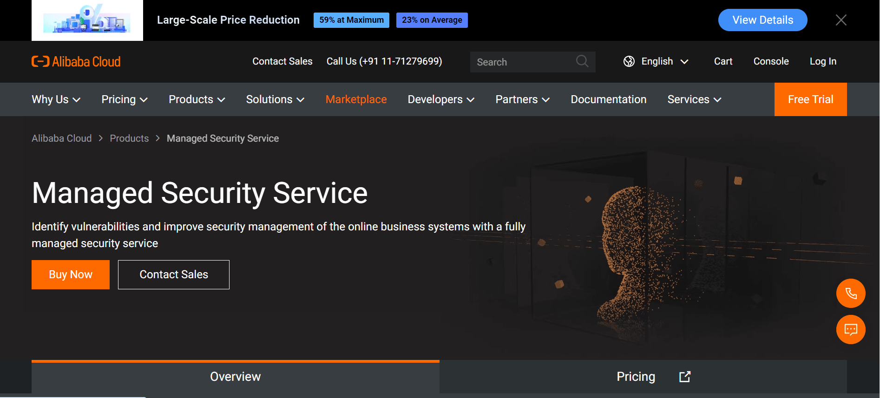Expand the Why Us menu
This screenshot has width=880, height=398.
pyautogui.click(x=56, y=99)
